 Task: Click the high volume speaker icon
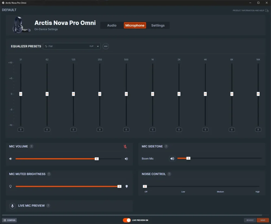point(126,159)
